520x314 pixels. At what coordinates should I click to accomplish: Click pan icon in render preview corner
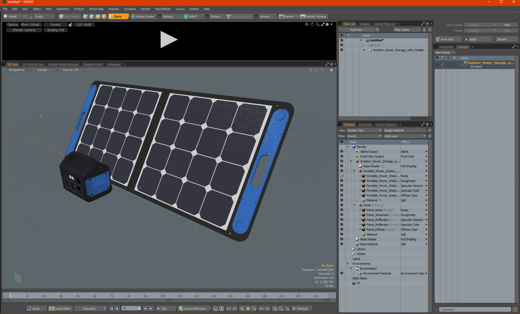point(307,24)
